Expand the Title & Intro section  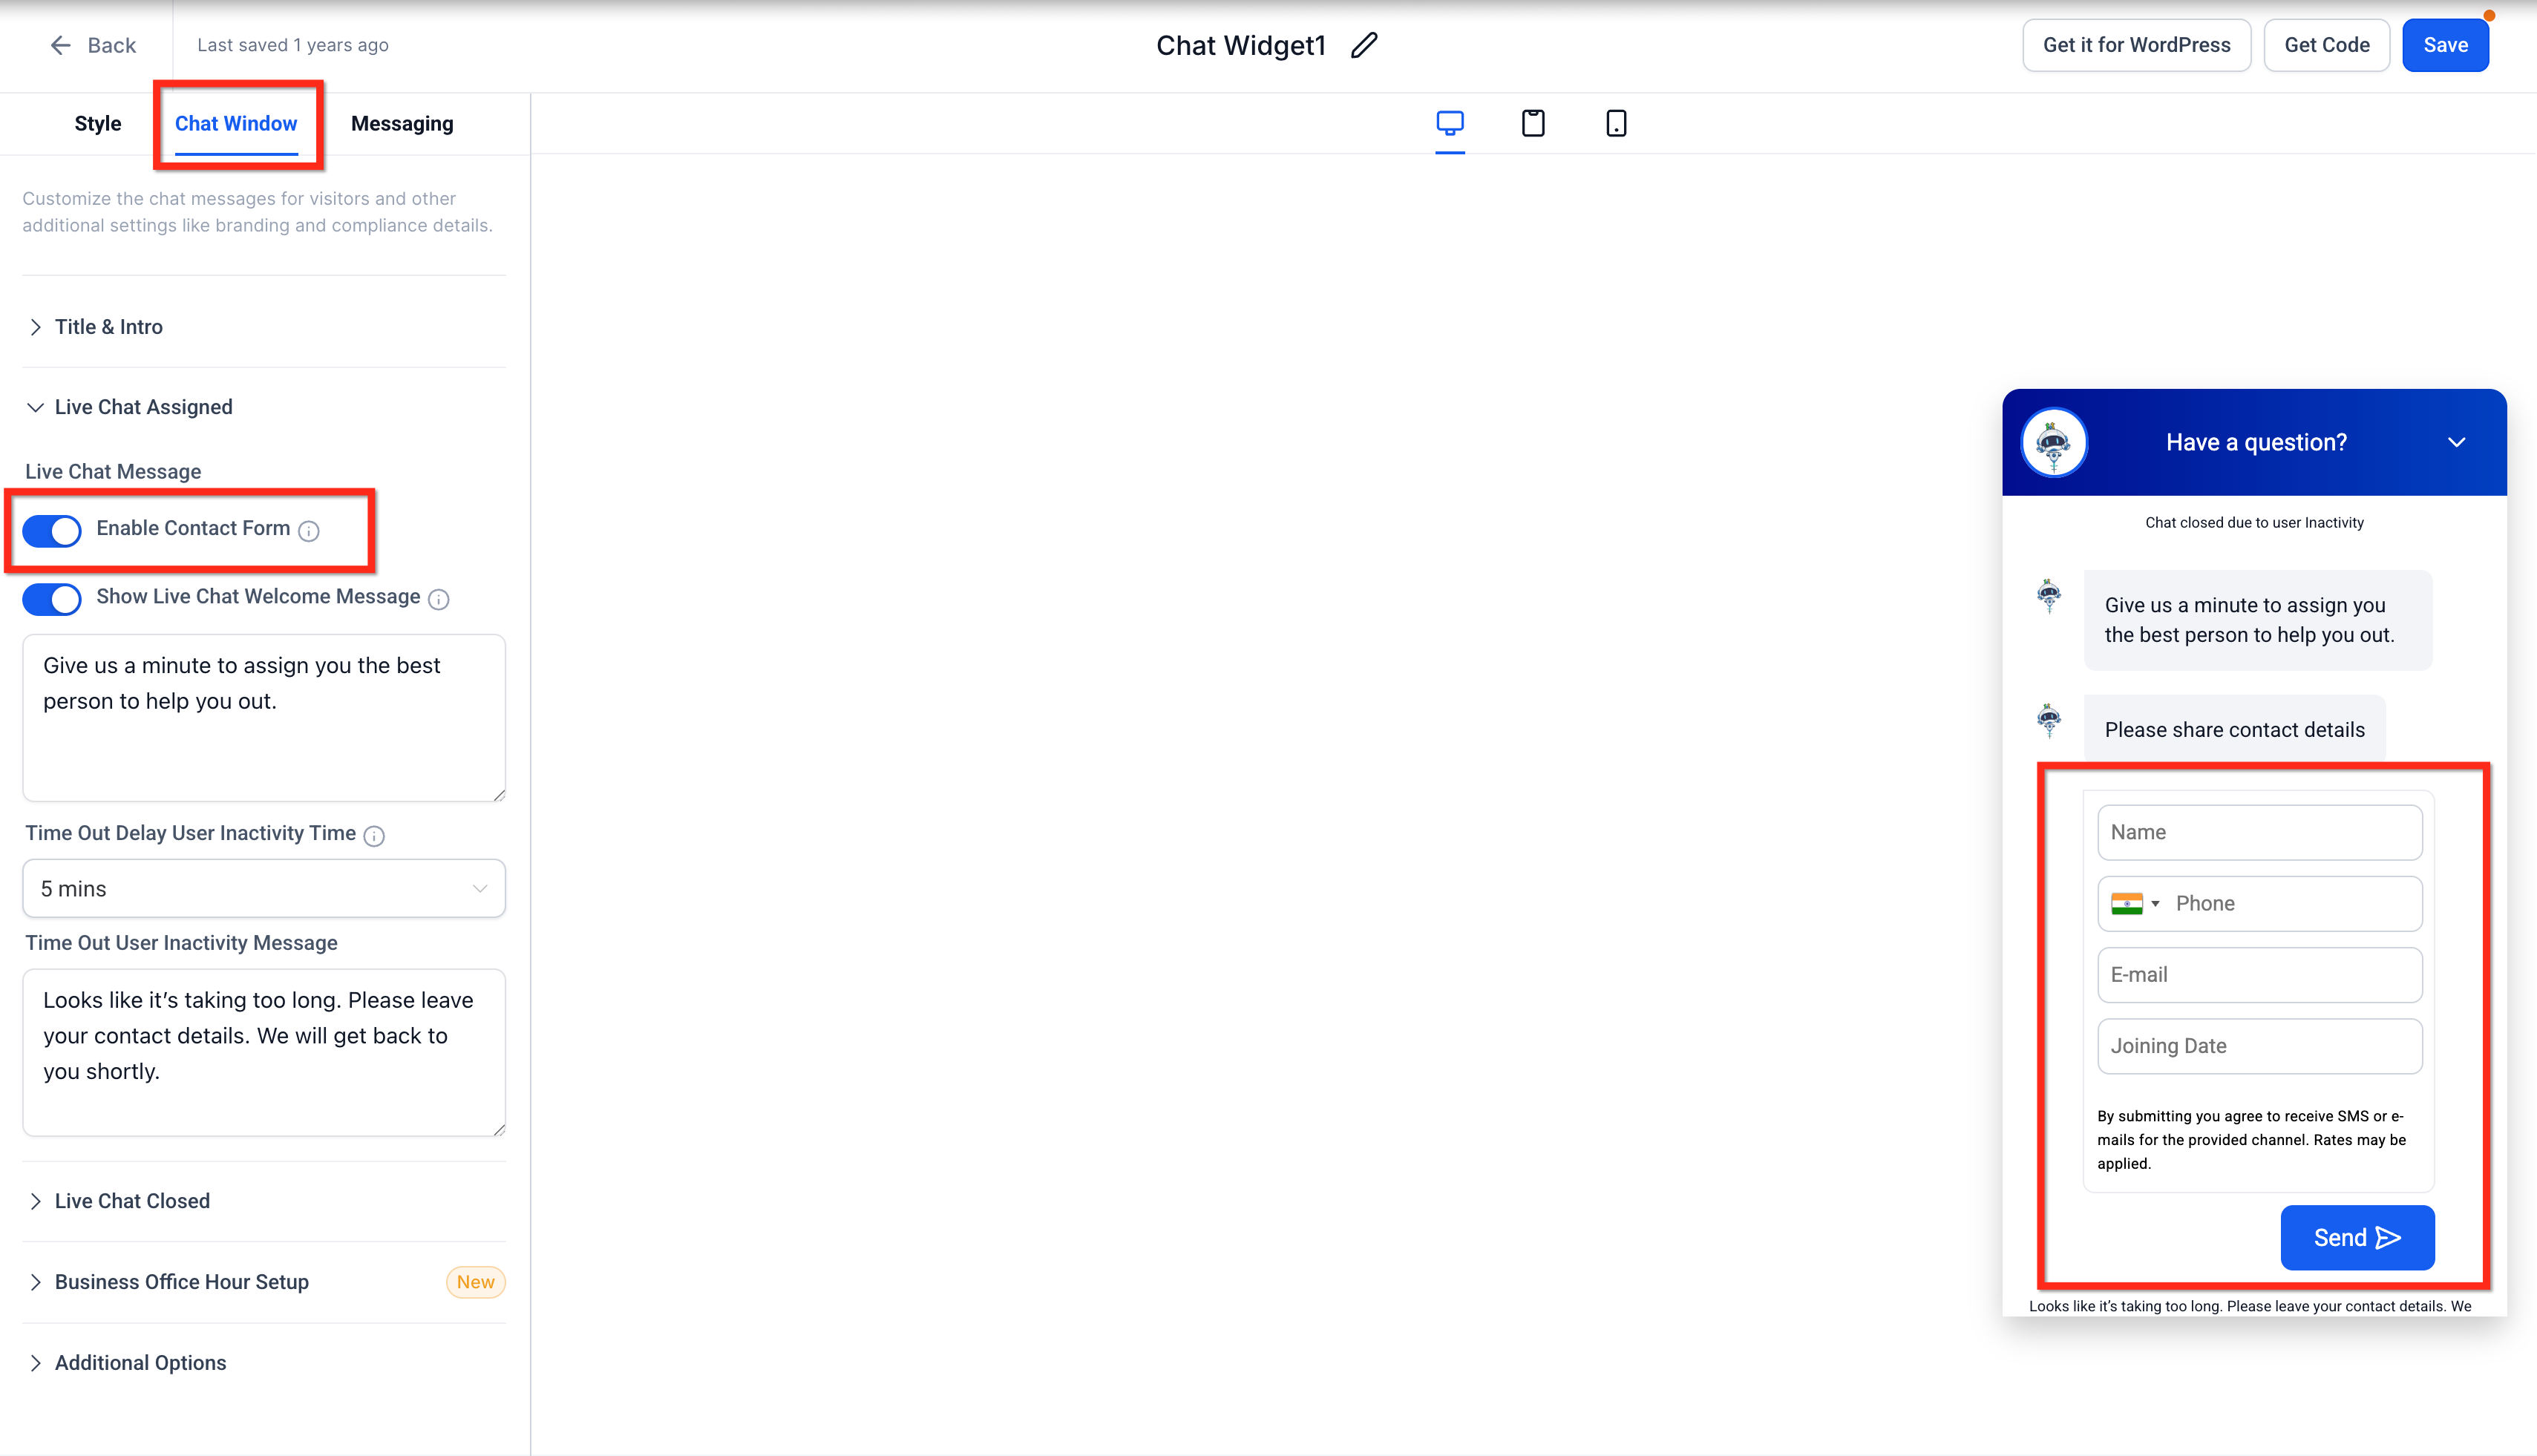(x=108, y=327)
